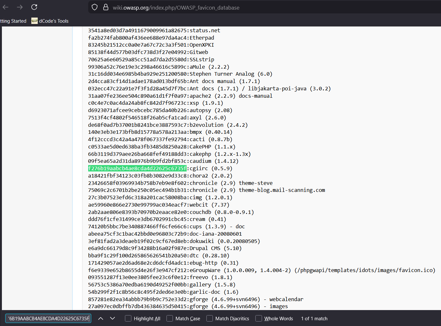
Task: Open the shield tracking protection icon
Action: 95,7
